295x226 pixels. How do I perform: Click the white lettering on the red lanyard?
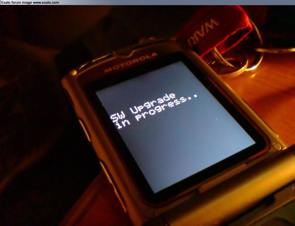[x=203, y=32]
